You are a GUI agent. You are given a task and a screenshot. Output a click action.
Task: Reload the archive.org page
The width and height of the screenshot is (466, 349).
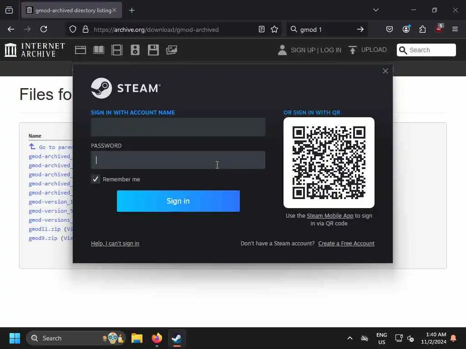(44, 29)
